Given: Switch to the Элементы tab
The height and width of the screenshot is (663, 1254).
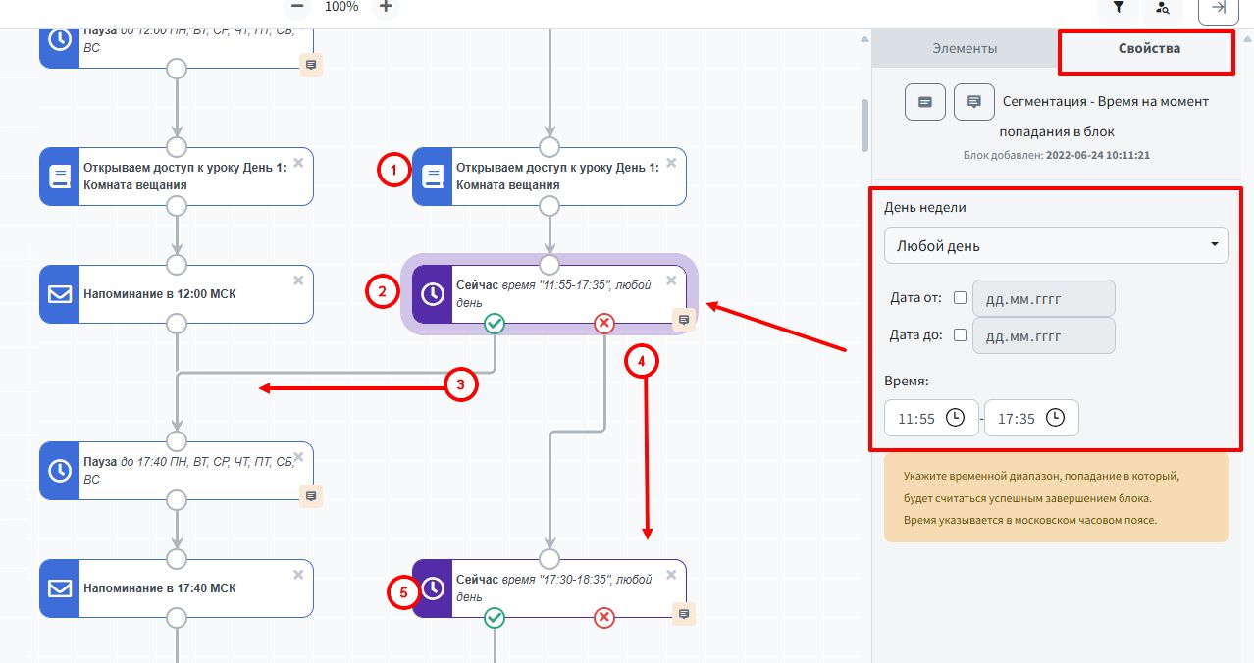Looking at the screenshot, I should (x=965, y=48).
